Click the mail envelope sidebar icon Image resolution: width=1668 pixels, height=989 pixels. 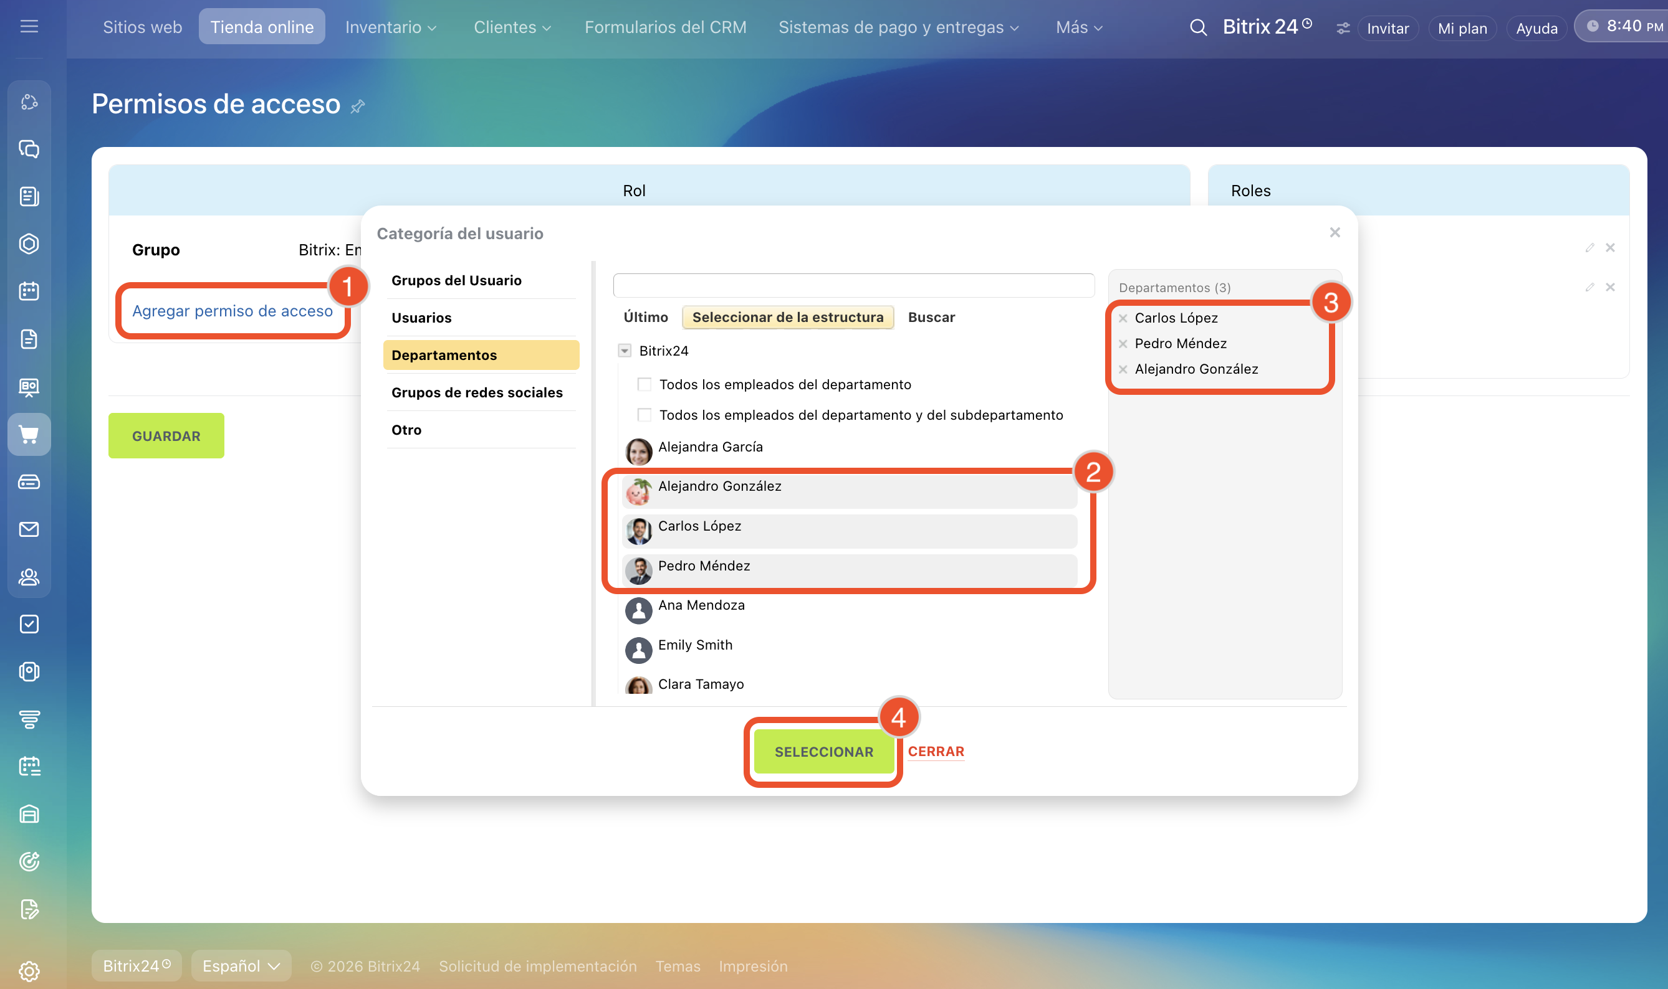pos(29,529)
